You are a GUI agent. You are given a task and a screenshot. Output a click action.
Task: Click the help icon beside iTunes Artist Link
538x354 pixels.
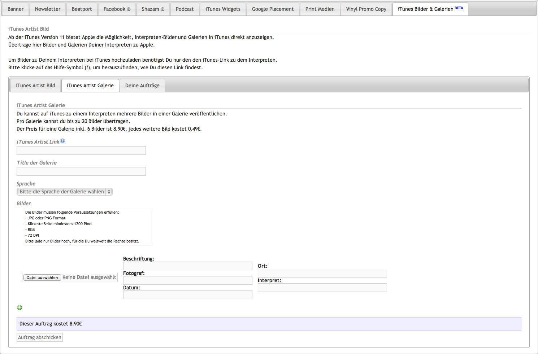tap(62, 141)
